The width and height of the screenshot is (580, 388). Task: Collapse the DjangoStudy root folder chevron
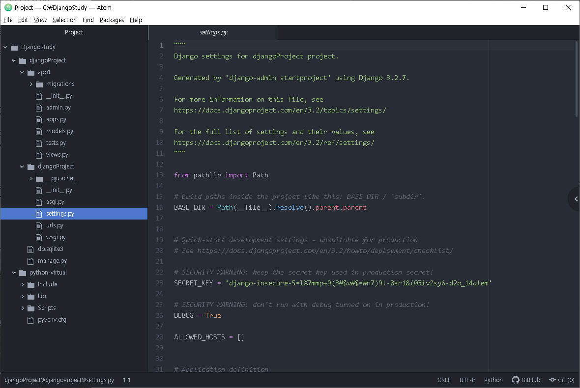click(5, 47)
